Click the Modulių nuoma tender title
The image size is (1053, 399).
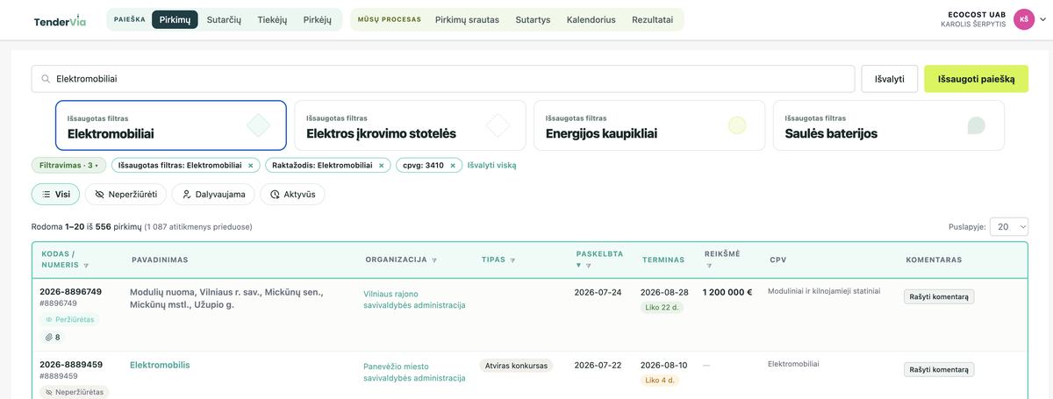226,298
